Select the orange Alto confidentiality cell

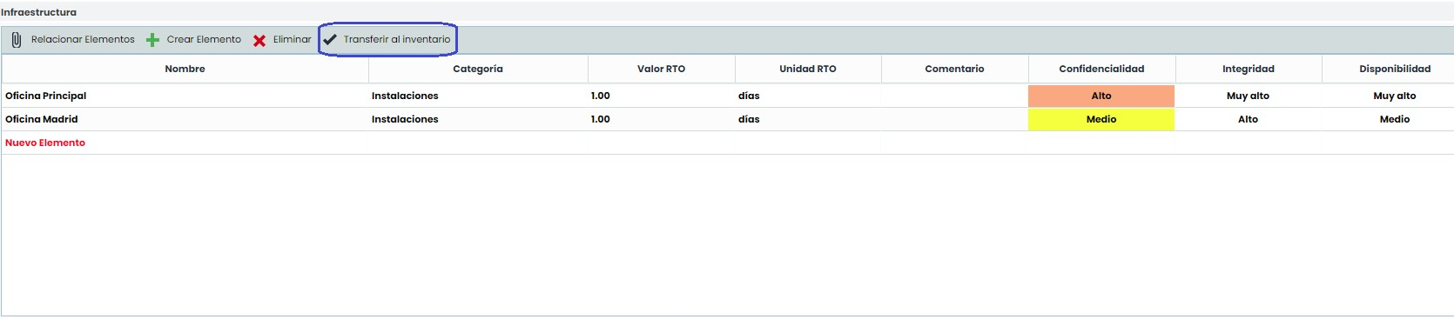[1101, 96]
